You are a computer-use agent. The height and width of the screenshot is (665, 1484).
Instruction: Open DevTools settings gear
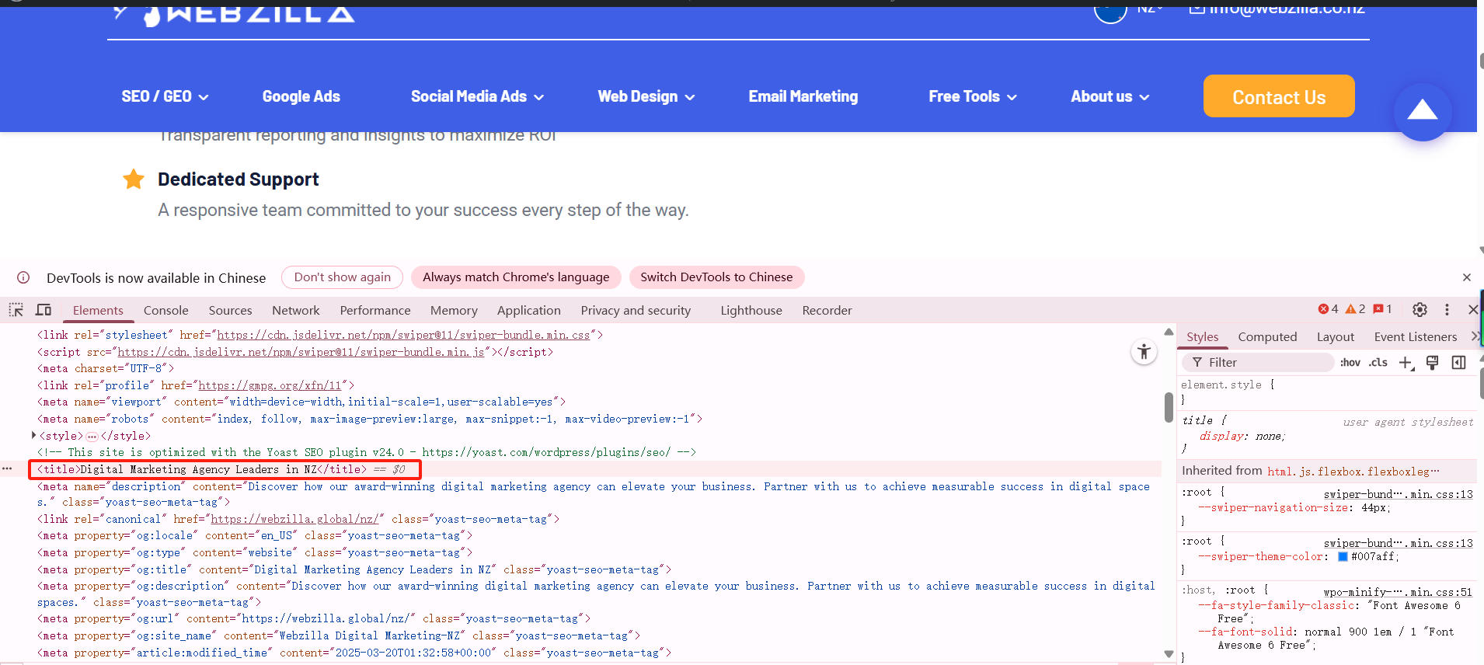(x=1420, y=309)
